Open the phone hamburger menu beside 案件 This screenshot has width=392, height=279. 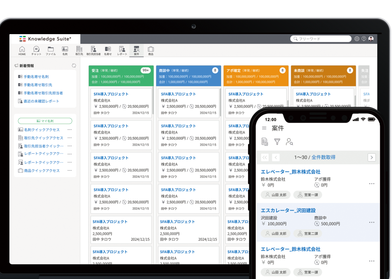coord(264,128)
